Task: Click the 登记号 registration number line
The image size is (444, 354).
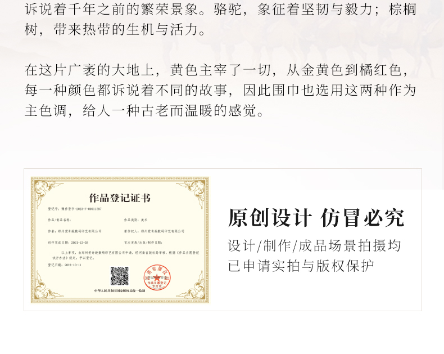Action: [75, 209]
